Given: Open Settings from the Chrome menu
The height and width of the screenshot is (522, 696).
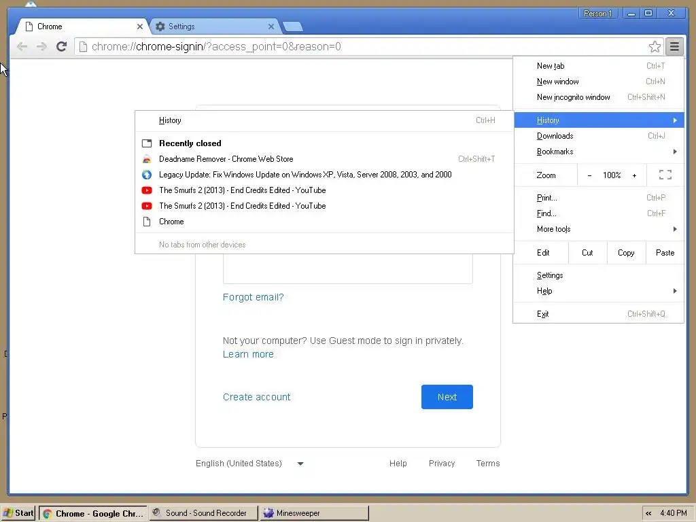Looking at the screenshot, I should 598,275.
